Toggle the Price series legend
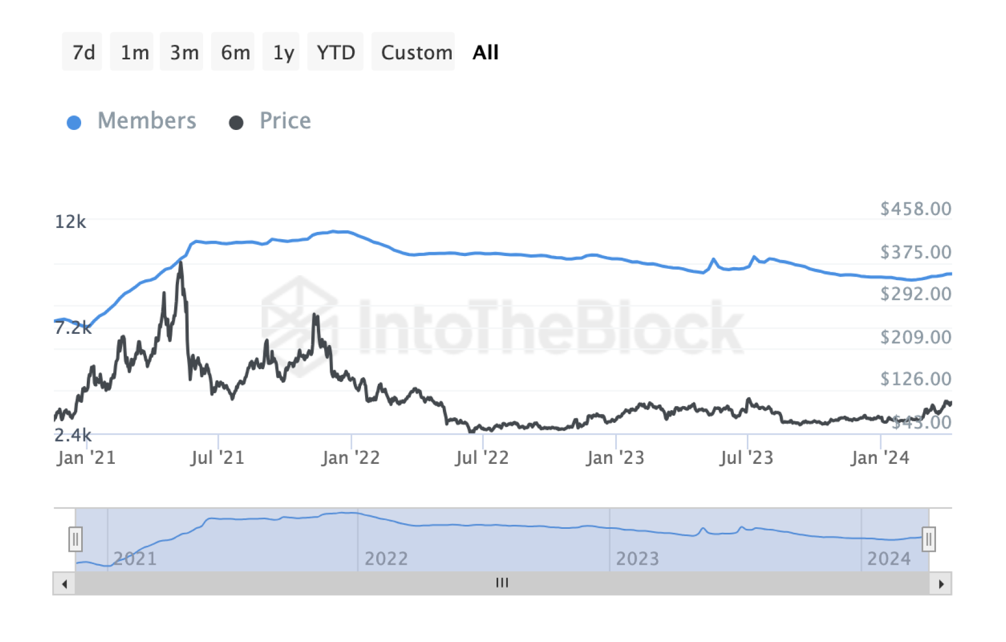This screenshot has width=1006, height=642. point(285,121)
